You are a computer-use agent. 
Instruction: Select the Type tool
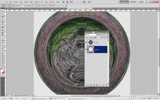pos(3,51)
